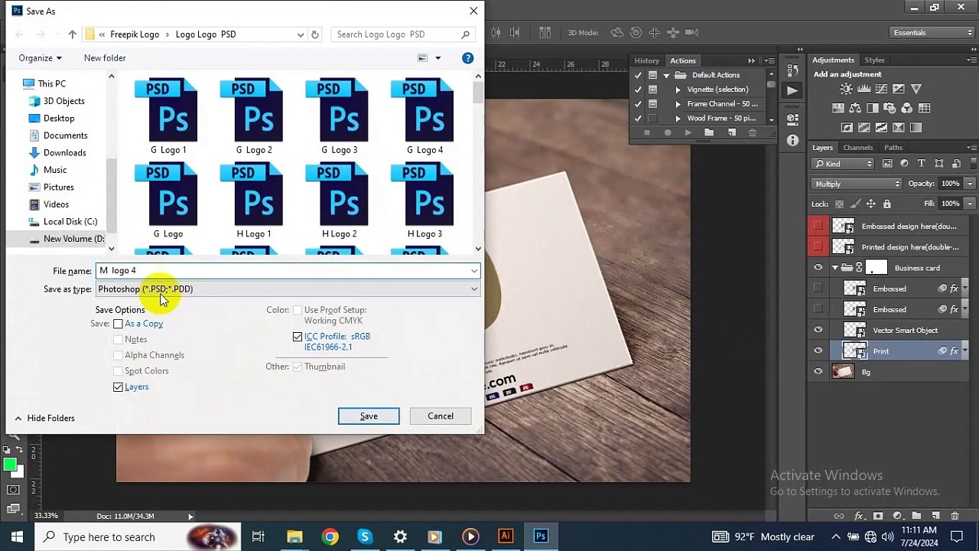Click Hide Folders
The width and height of the screenshot is (979, 551).
point(44,419)
